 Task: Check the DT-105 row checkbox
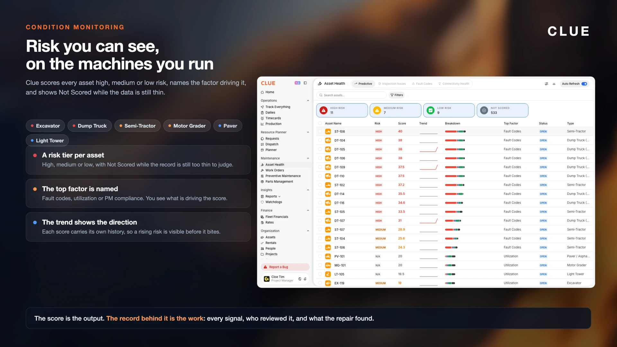point(320,149)
